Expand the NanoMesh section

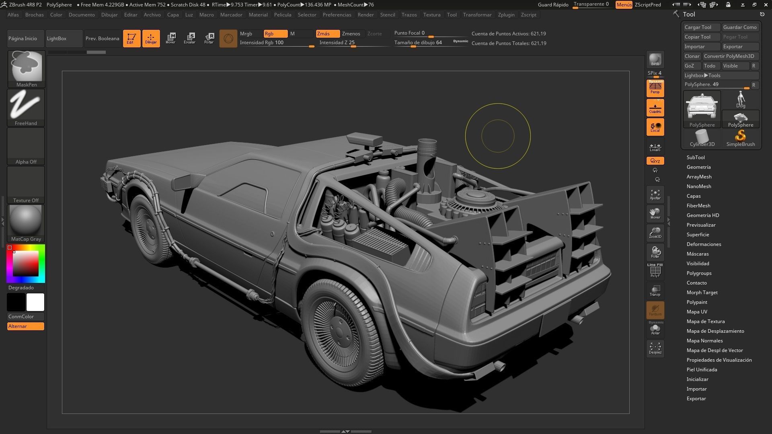(x=699, y=186)
